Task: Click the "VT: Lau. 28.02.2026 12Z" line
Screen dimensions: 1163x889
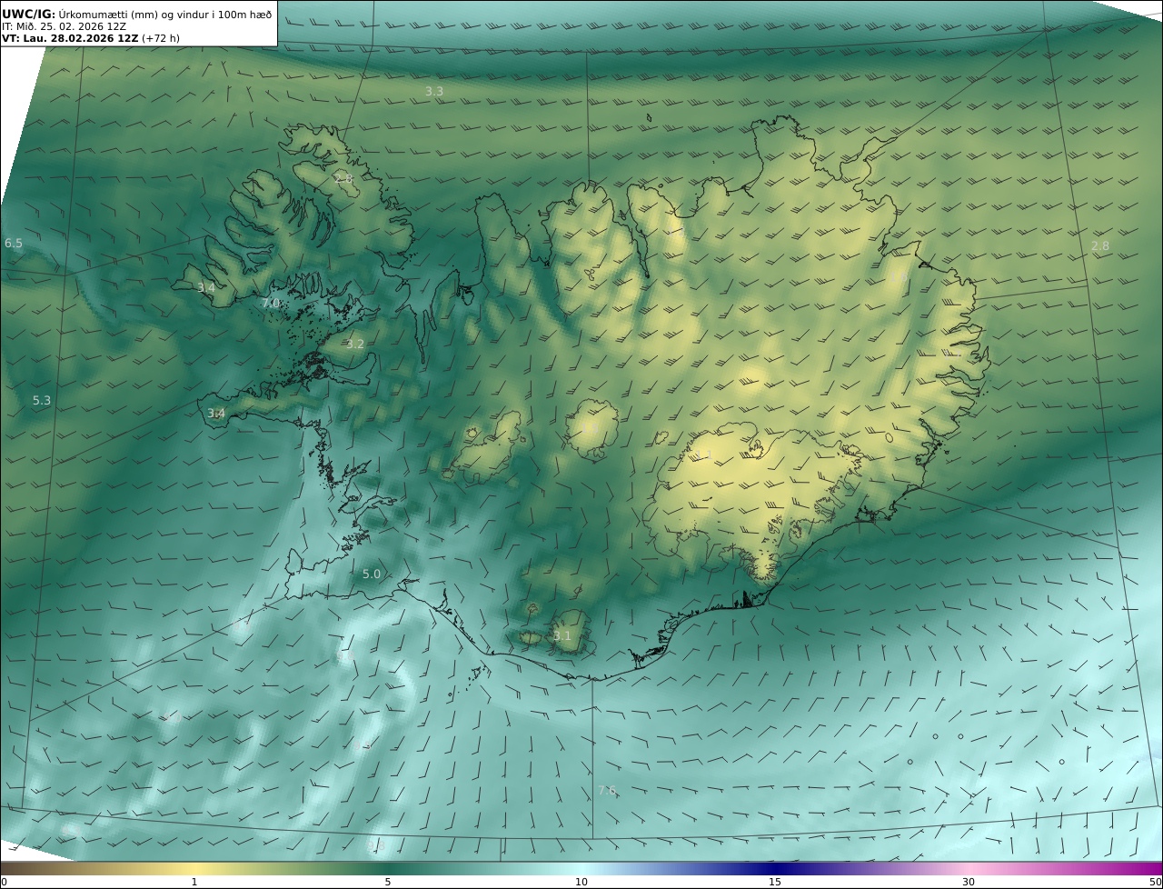Action: click(x=70, y=38)
